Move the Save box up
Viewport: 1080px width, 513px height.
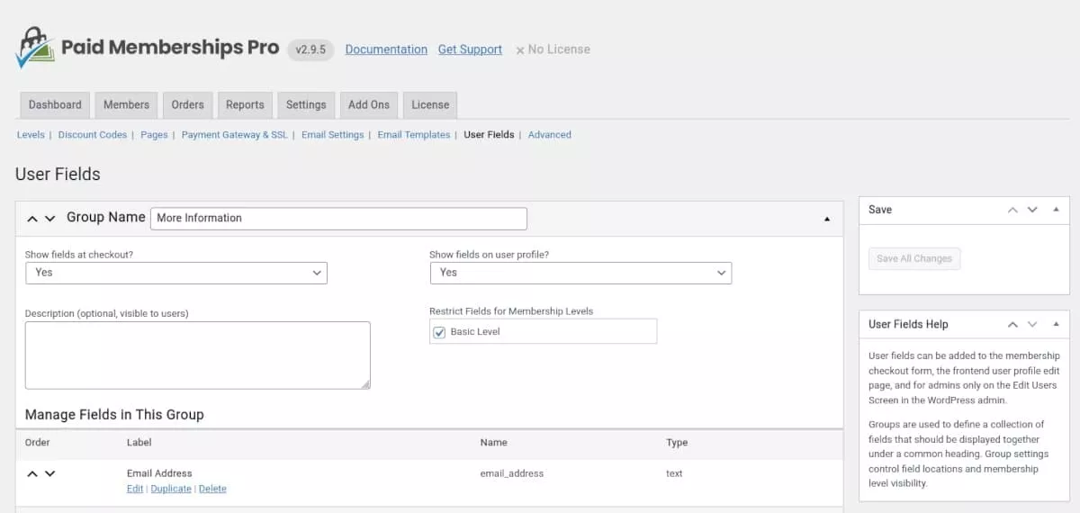point(1012,210)
